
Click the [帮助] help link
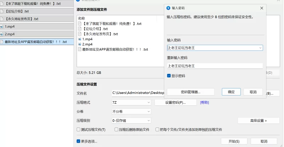pos(204,102)
